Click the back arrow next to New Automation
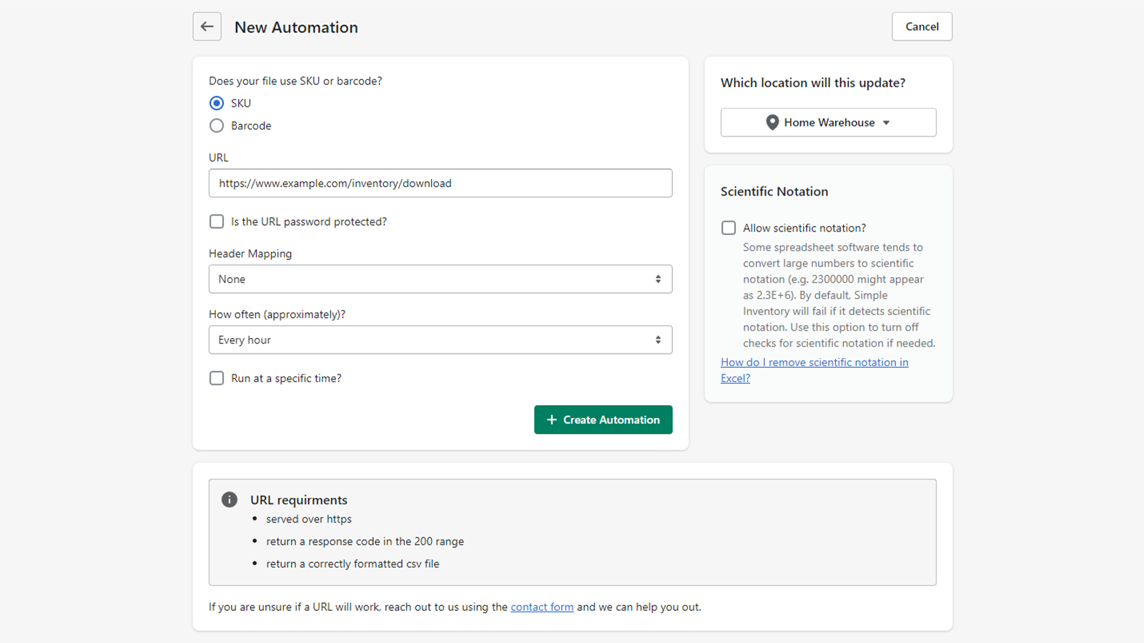 pyautogui.click(x=207, y=26)
